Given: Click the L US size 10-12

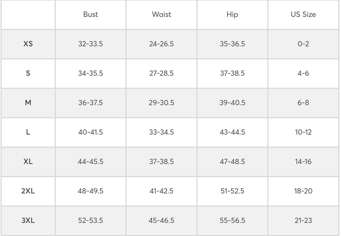Looking at the screenshot, I should tap(303, 132).
